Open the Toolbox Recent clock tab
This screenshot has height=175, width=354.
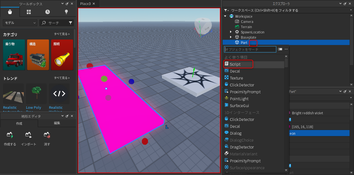tap(48, 12)
